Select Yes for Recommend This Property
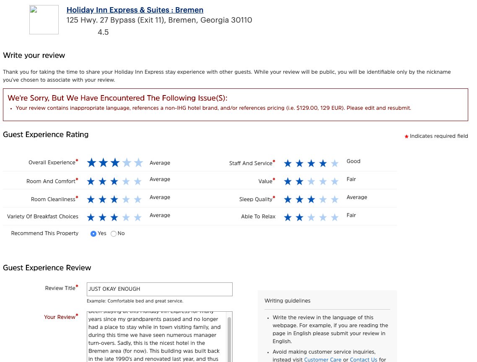 pos(93,234)
